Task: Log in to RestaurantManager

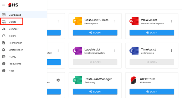Action: pos(95,92)
